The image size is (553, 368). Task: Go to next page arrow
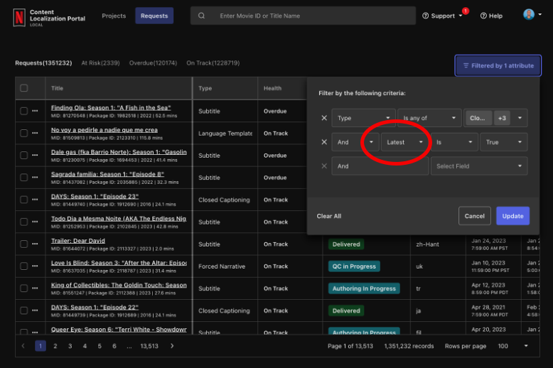[x=172, y=346]
